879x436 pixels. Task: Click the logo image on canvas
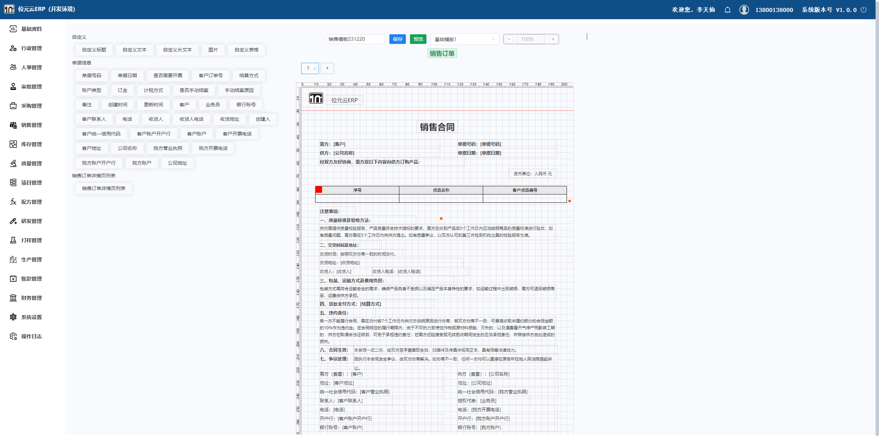316,98
